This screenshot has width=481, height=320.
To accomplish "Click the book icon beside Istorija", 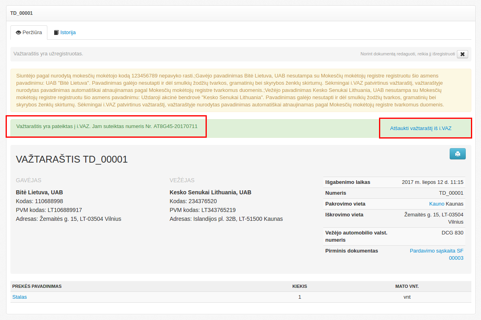I will 56,33.
